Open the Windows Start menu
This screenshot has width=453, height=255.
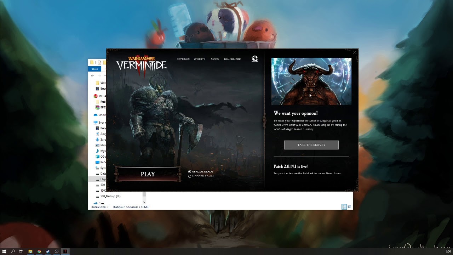(x=4, y=251)
